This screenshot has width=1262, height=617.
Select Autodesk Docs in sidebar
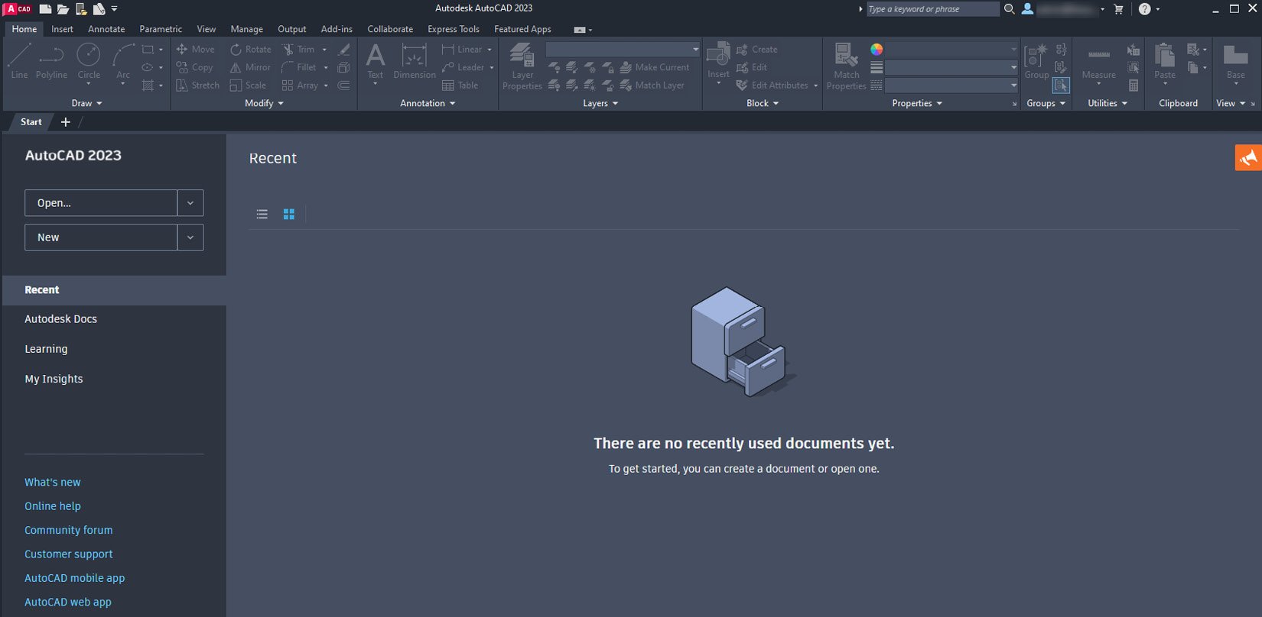(60, 319)
